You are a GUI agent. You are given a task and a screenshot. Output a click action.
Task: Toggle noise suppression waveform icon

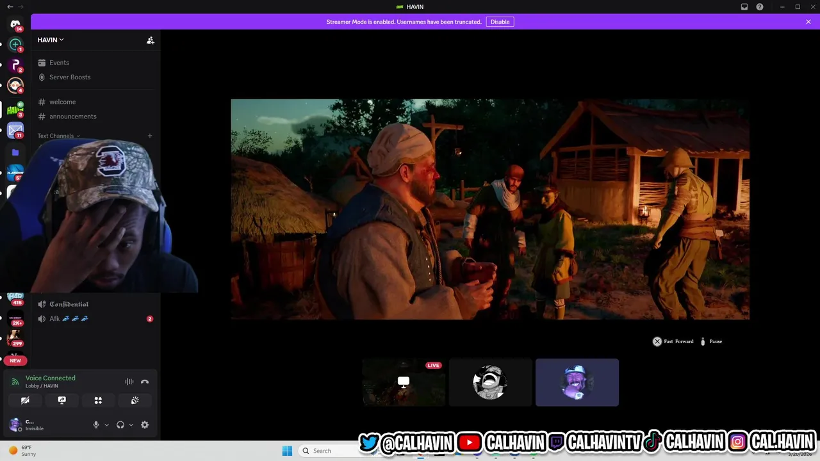(129, 382)
